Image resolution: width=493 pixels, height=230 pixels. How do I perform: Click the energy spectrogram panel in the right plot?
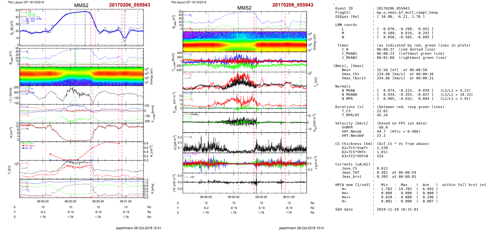245,42
